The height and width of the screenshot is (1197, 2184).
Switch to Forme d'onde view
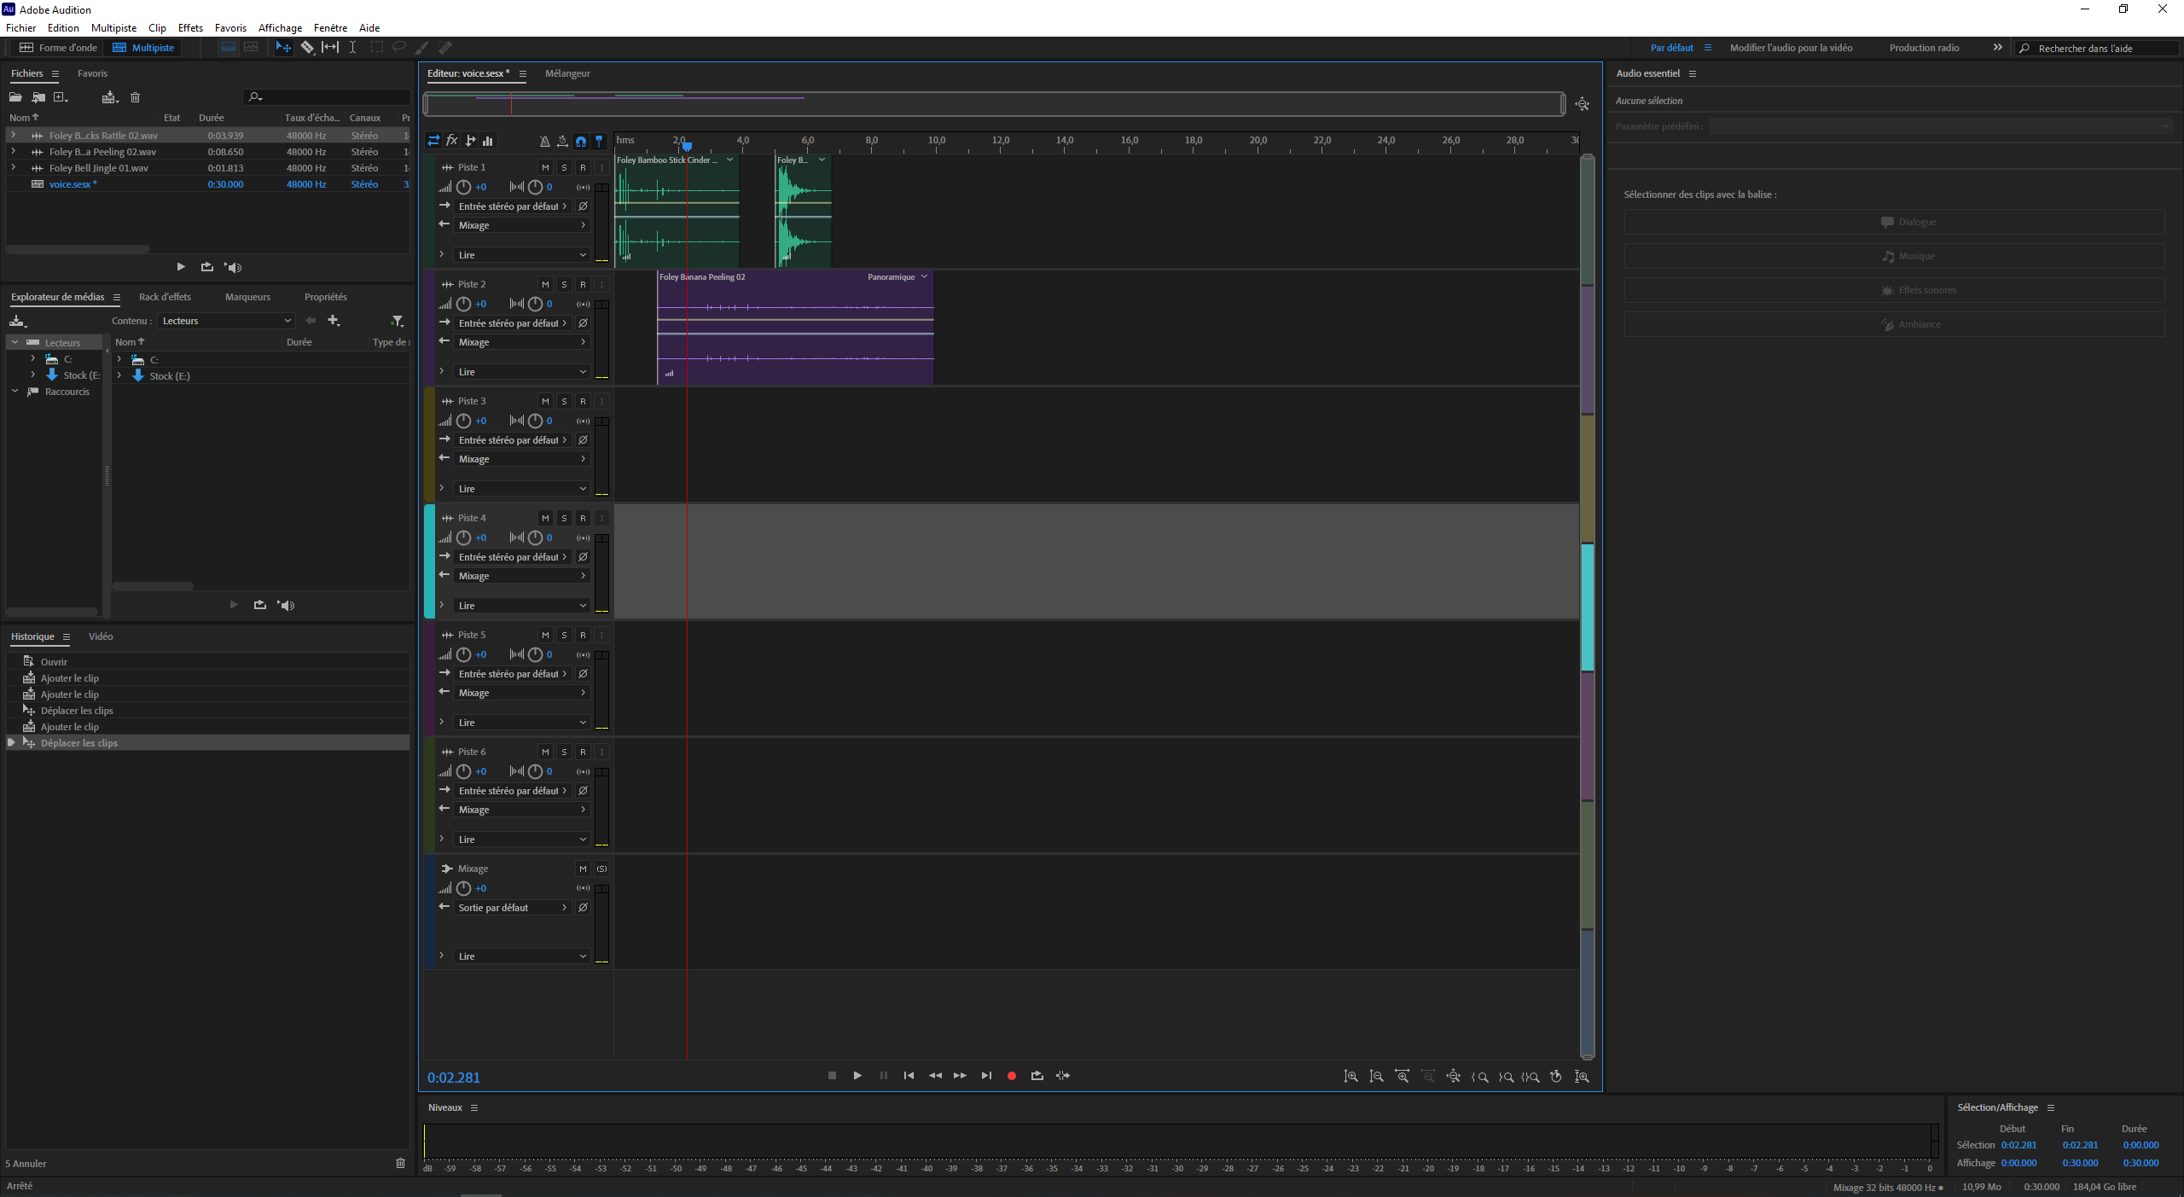pyautogui.click(x=59, y=48)
